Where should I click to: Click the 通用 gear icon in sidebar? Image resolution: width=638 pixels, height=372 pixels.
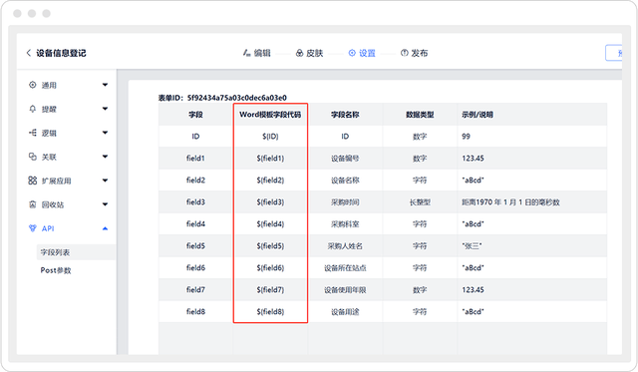click(33, 85)
